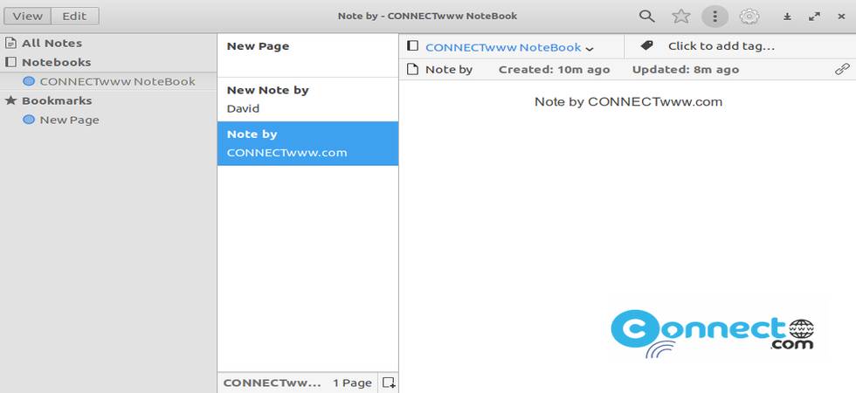Open the New Page bookmark
The height and width of the screenshot is (393, 856).
[x=69, y=120]
